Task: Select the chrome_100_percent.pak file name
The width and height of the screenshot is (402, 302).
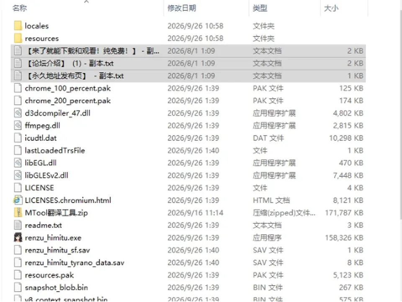Action: click(68, 88)
